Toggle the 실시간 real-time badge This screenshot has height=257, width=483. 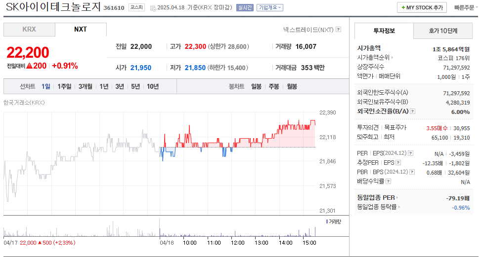pyautogui.click(x=245, y=7)
